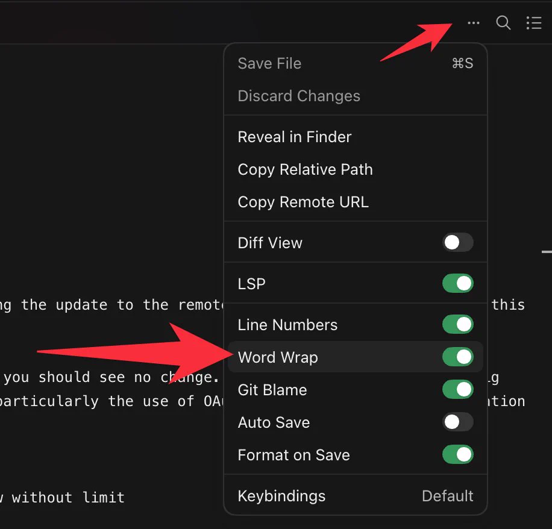Turn on the Diff View switch
The height and width of the screenshot is (529, 552).
[457, 242]
